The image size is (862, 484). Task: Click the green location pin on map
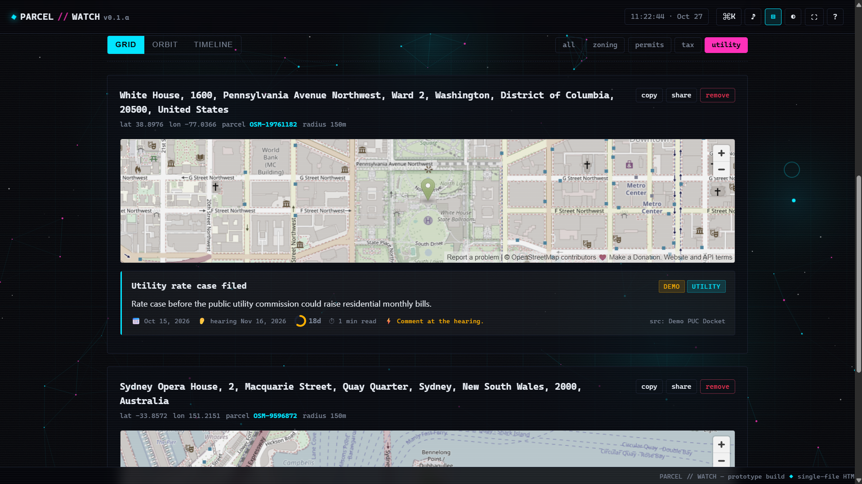point(428,189)
